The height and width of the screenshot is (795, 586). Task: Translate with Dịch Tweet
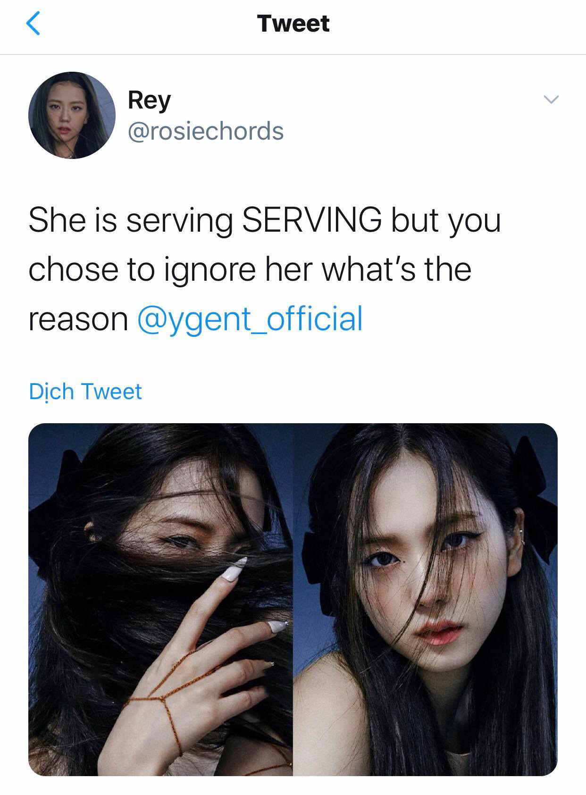pos(85,392)
